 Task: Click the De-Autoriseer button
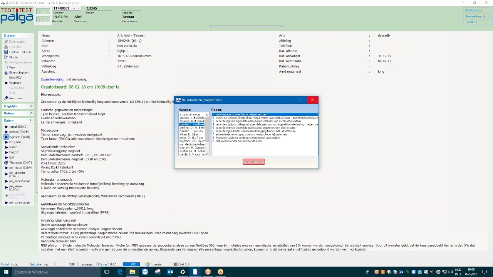(x=253, y=162)
